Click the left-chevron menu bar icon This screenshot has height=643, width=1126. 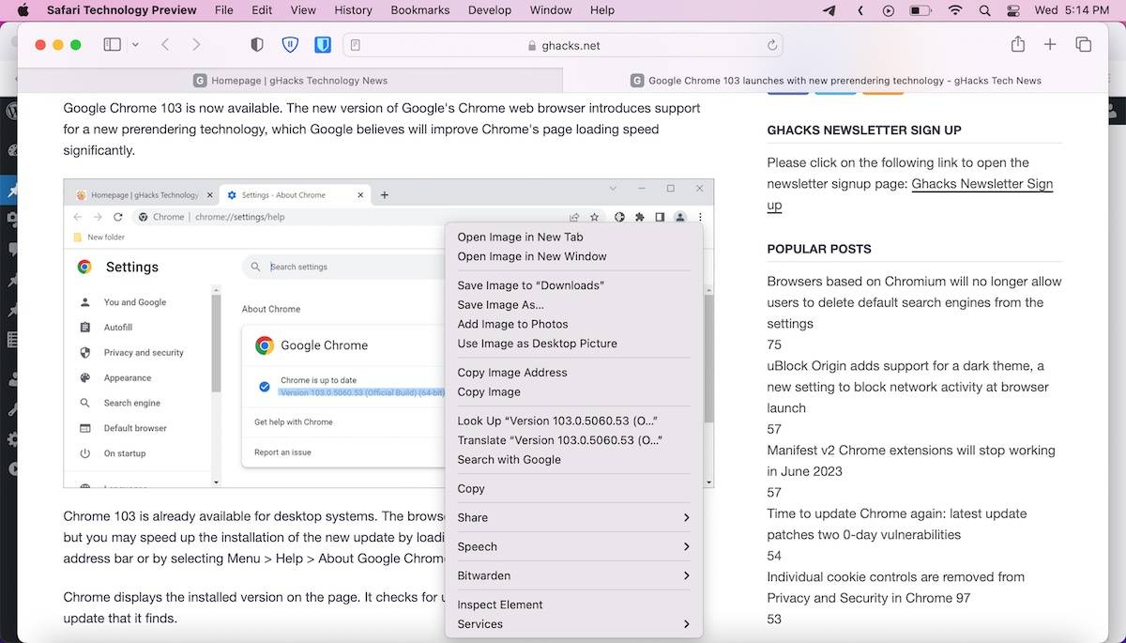point(860,10)
